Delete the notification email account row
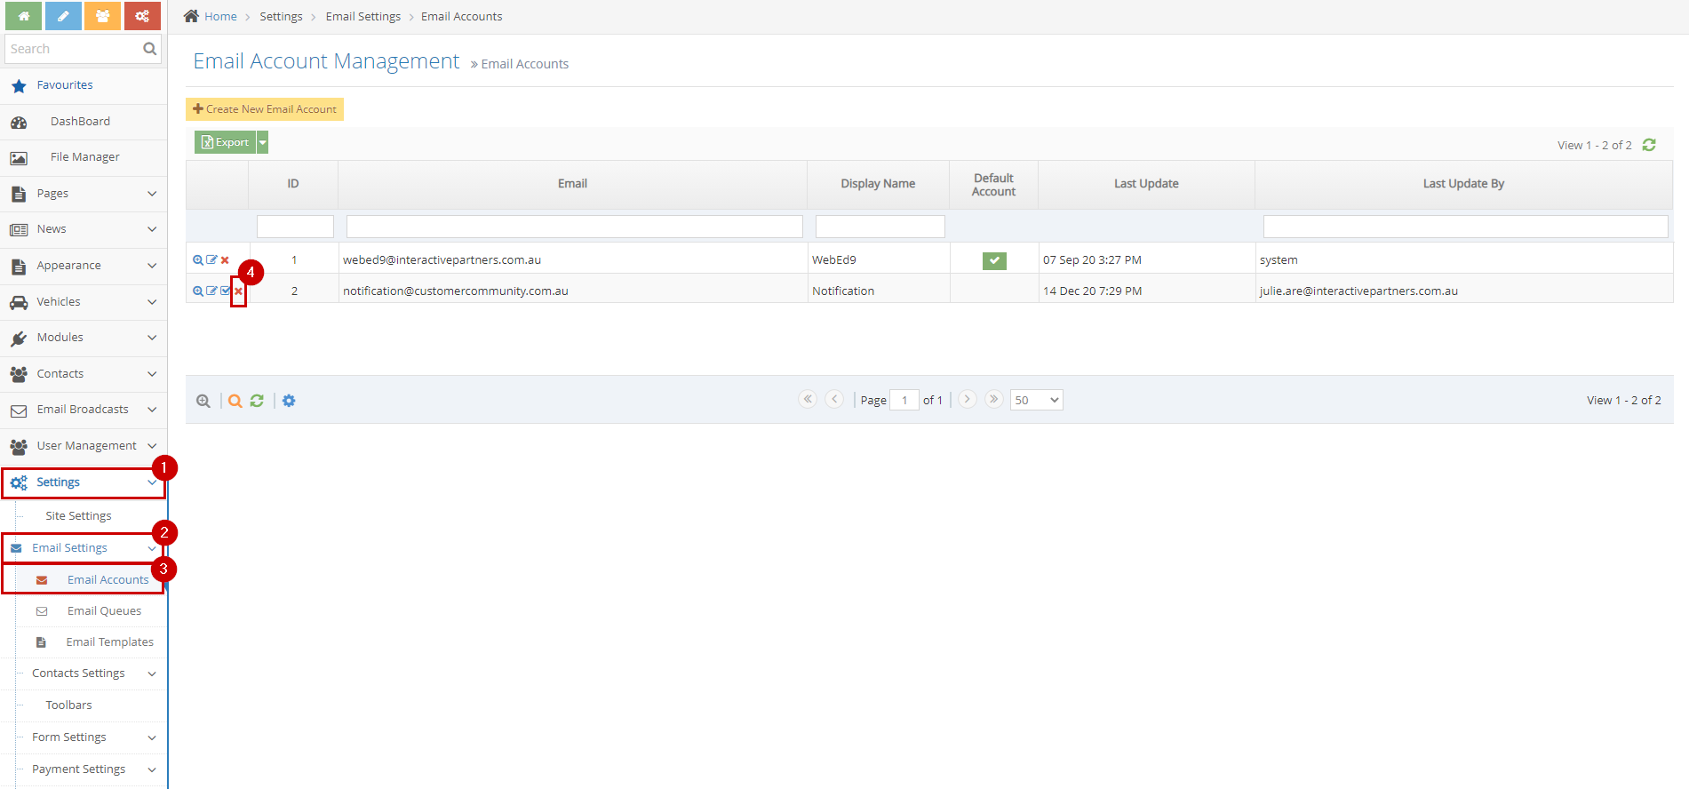1689x789 pixels. click(238, 291)
